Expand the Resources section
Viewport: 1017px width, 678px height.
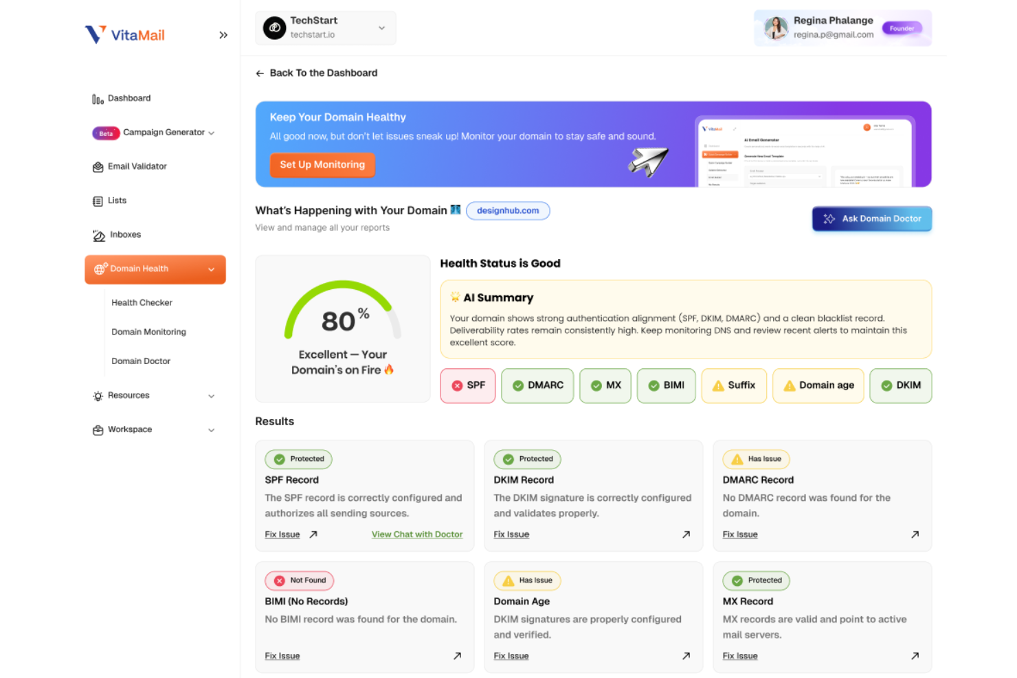pyautogui.click(x=211, y=396)
